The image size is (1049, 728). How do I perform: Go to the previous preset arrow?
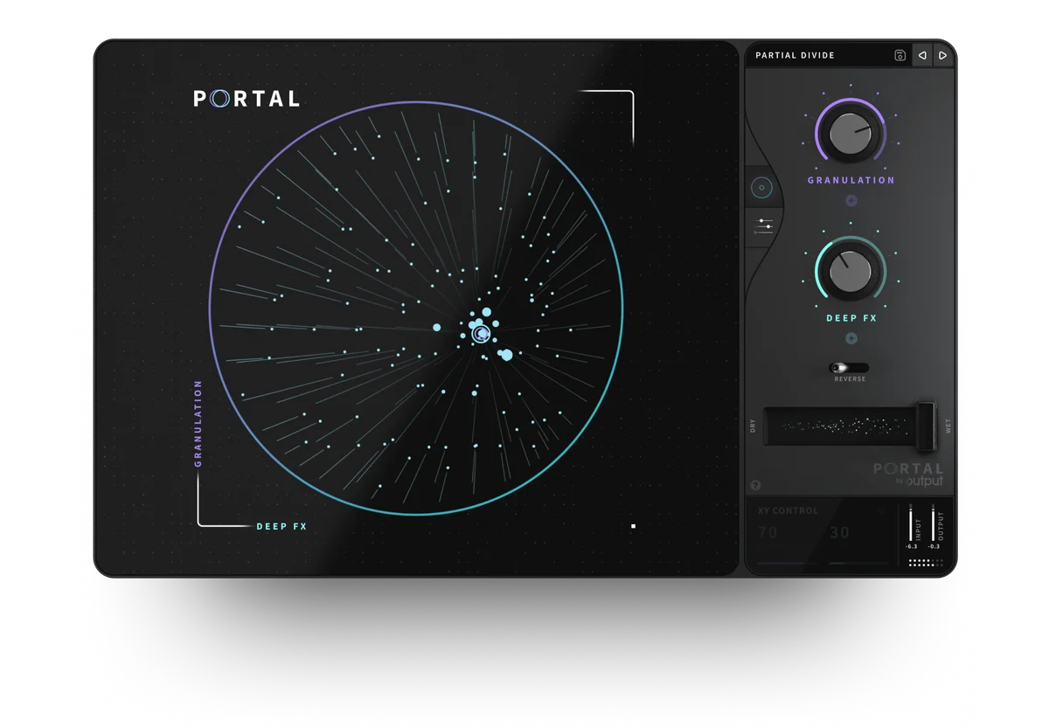point(922,55)
